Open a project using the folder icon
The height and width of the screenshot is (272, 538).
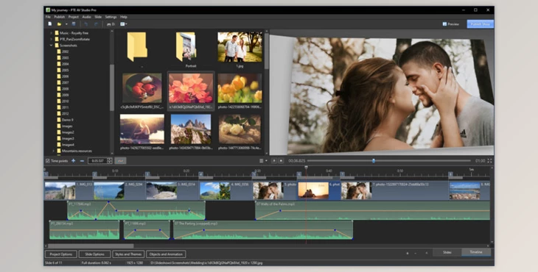coord(59,24)
